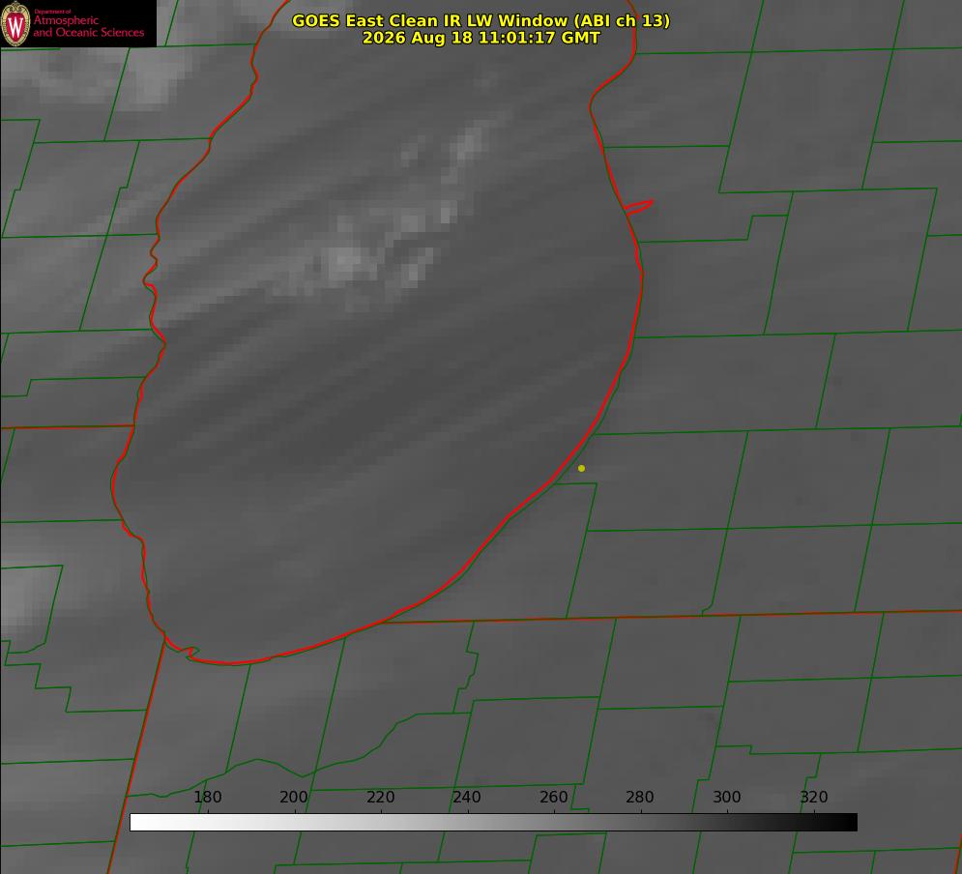Click the 260 label on colorbar
The image size is (962, 874).
pos(553,797)
